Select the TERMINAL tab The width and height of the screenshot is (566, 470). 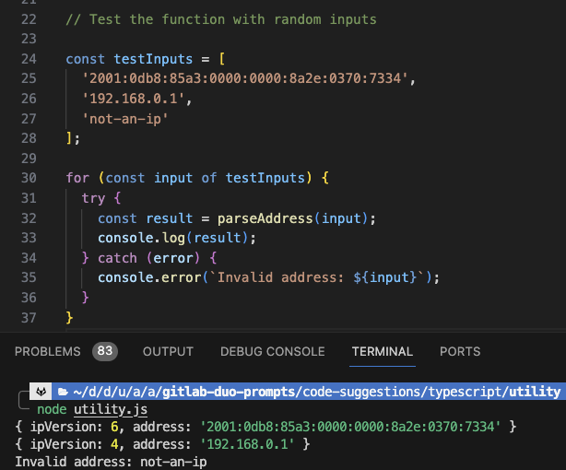(383, 351)
